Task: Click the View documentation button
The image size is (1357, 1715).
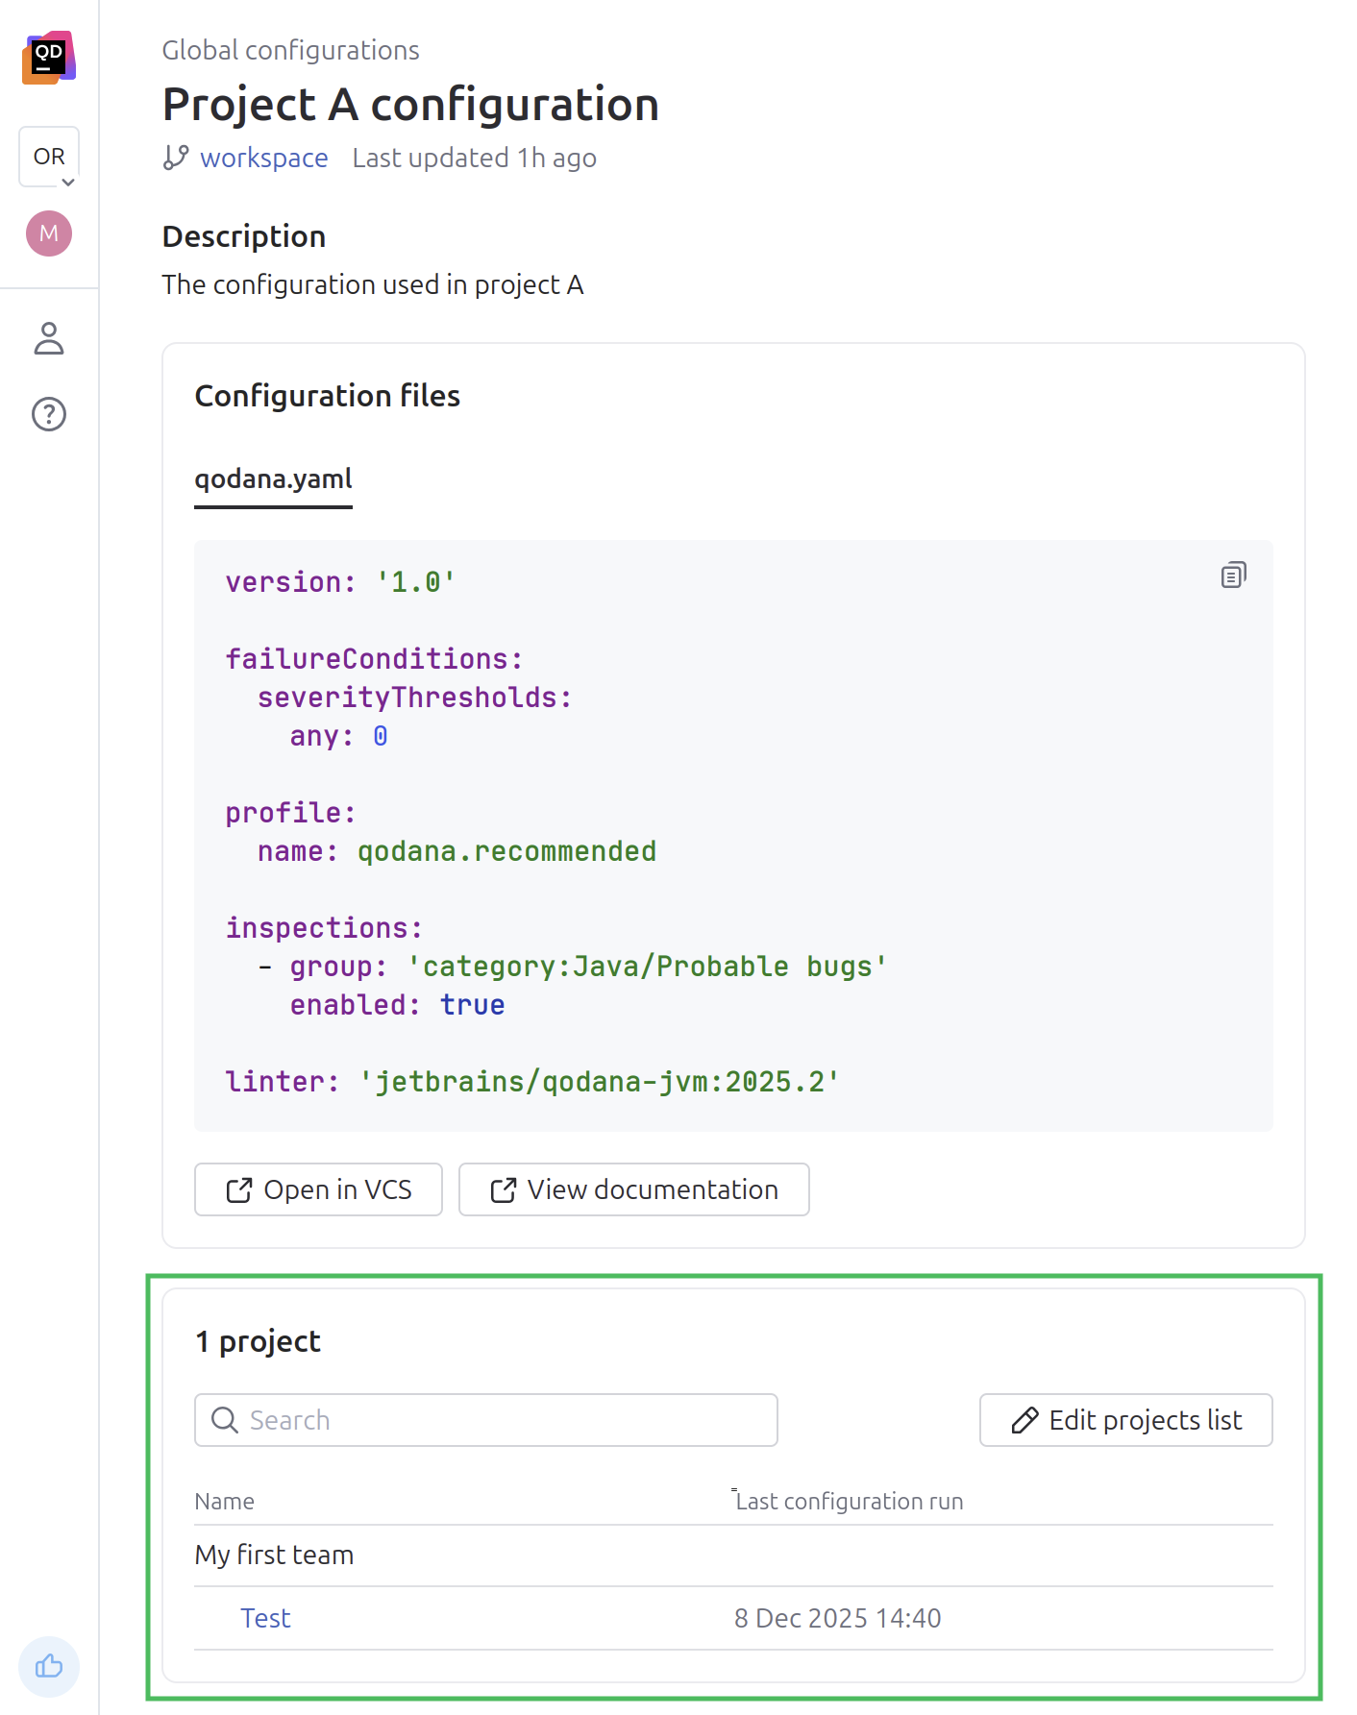Action: [633, 1189]
